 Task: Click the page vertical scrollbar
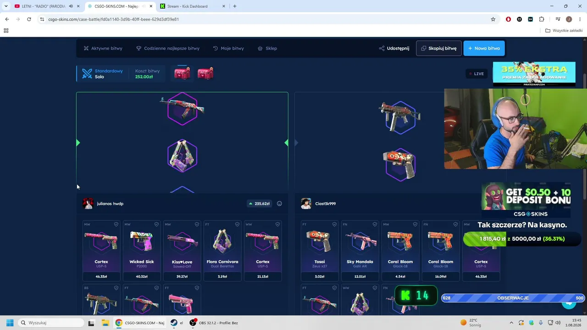(x=584, y=136)
